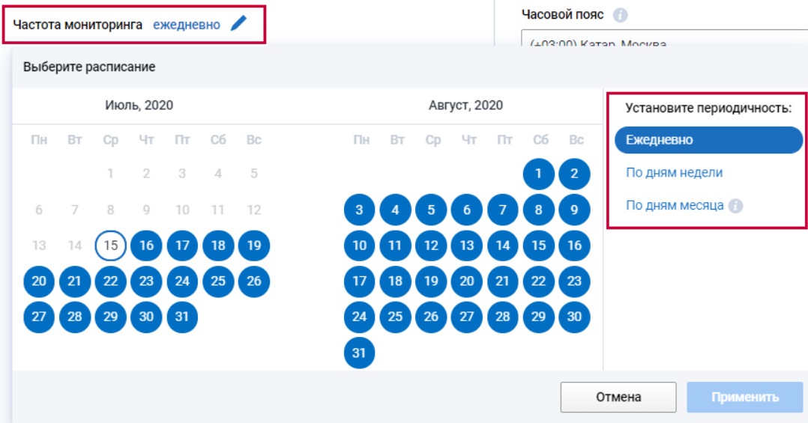Switch periodicity to По дням месяца
808x423 pixels.
point(675,206)
